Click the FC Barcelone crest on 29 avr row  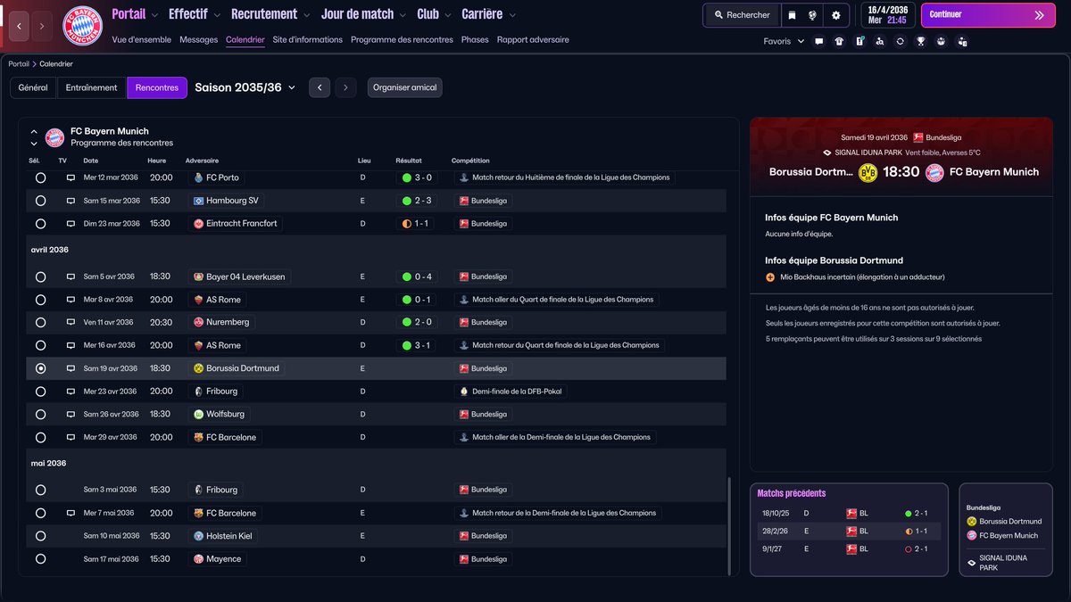[x=198, y=437]
